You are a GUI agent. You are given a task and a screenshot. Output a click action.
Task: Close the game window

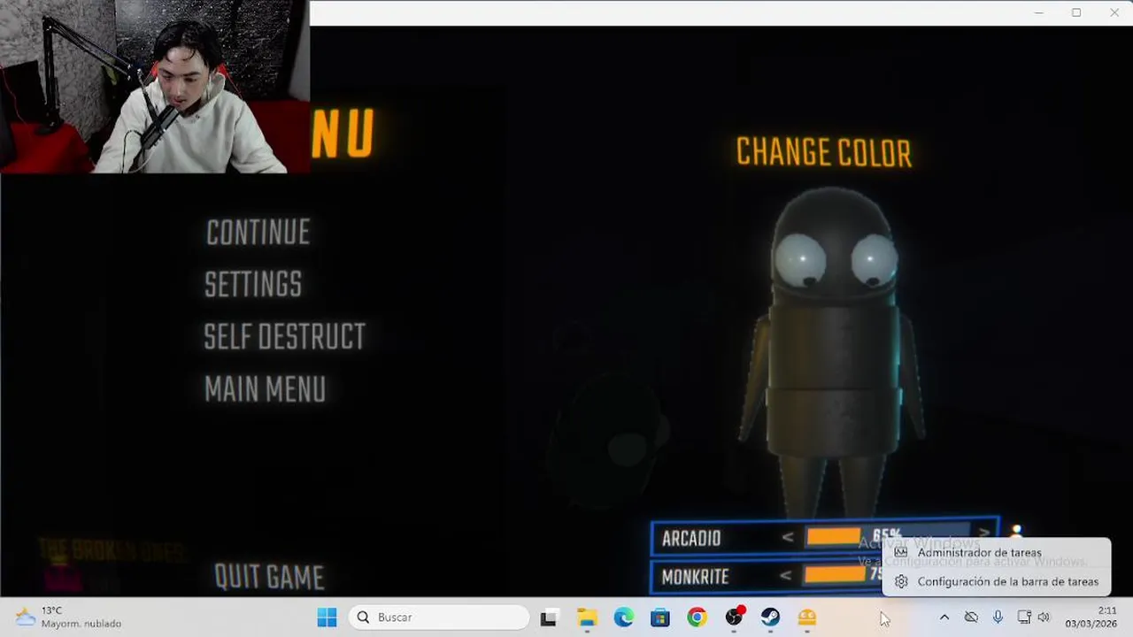click(x=1114, y=12)
